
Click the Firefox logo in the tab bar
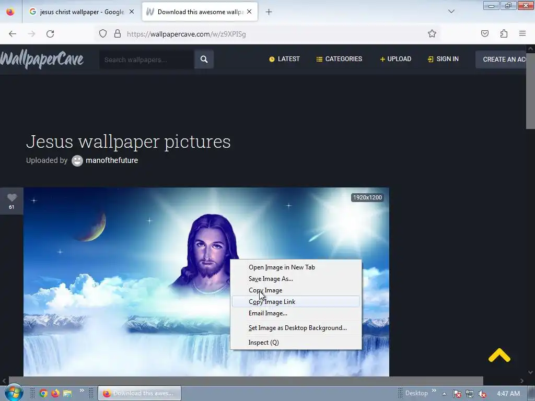tap(10, 11)
